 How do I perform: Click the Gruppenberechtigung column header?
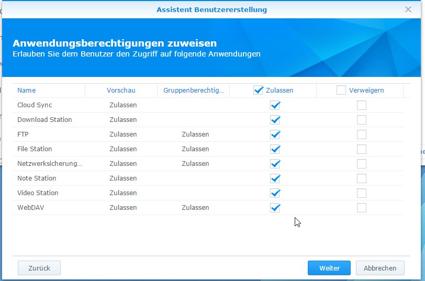193,90
